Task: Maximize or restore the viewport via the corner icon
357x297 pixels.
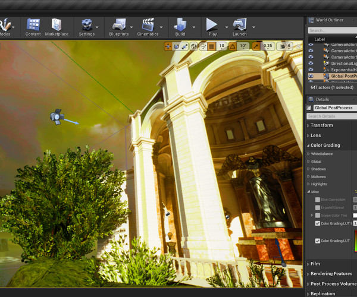Action: pyautogui.click(x=299, y=46)
